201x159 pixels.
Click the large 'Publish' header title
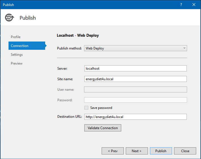[x=28, y=18]
